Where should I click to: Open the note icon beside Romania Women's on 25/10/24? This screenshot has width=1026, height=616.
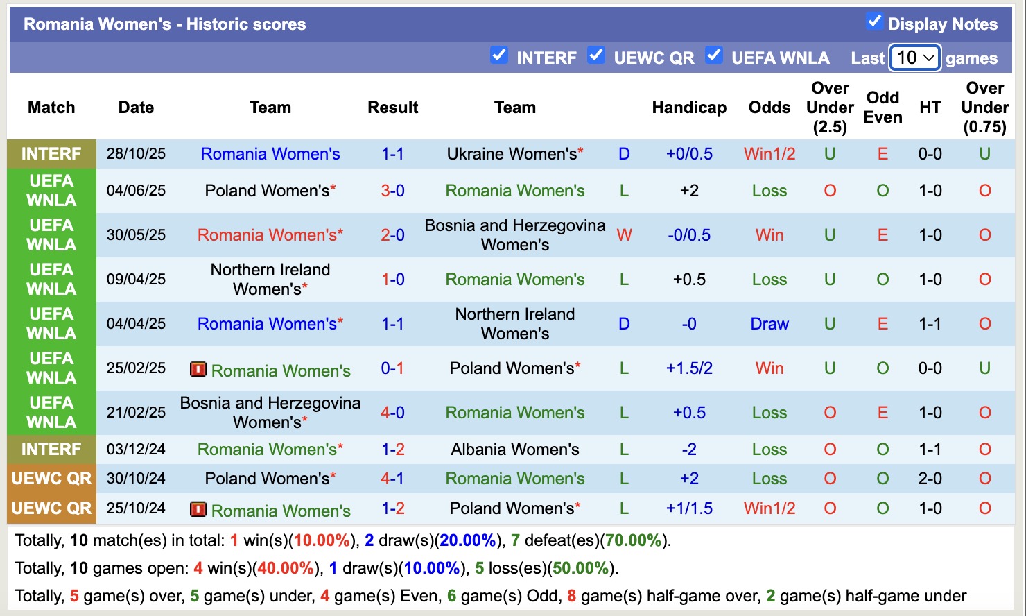(198, 509)
